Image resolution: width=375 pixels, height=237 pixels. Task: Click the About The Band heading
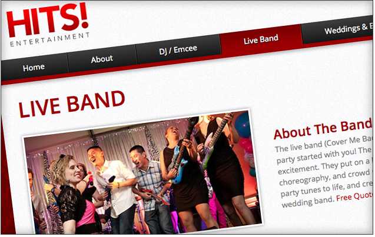tap(323, 129)
